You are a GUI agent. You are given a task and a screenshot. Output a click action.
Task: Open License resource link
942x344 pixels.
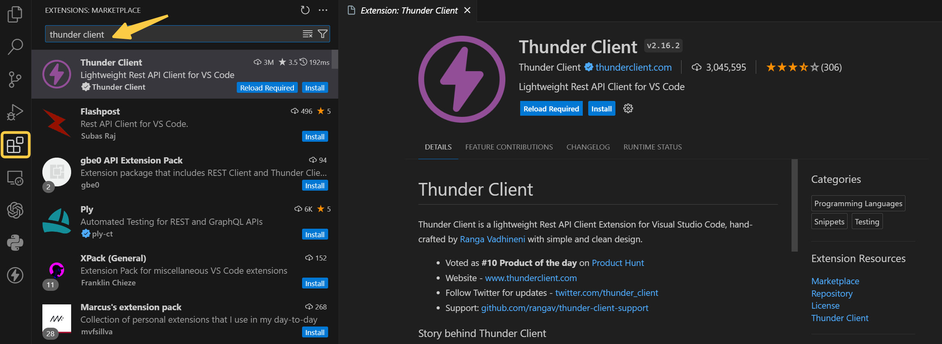pos(825,306)
